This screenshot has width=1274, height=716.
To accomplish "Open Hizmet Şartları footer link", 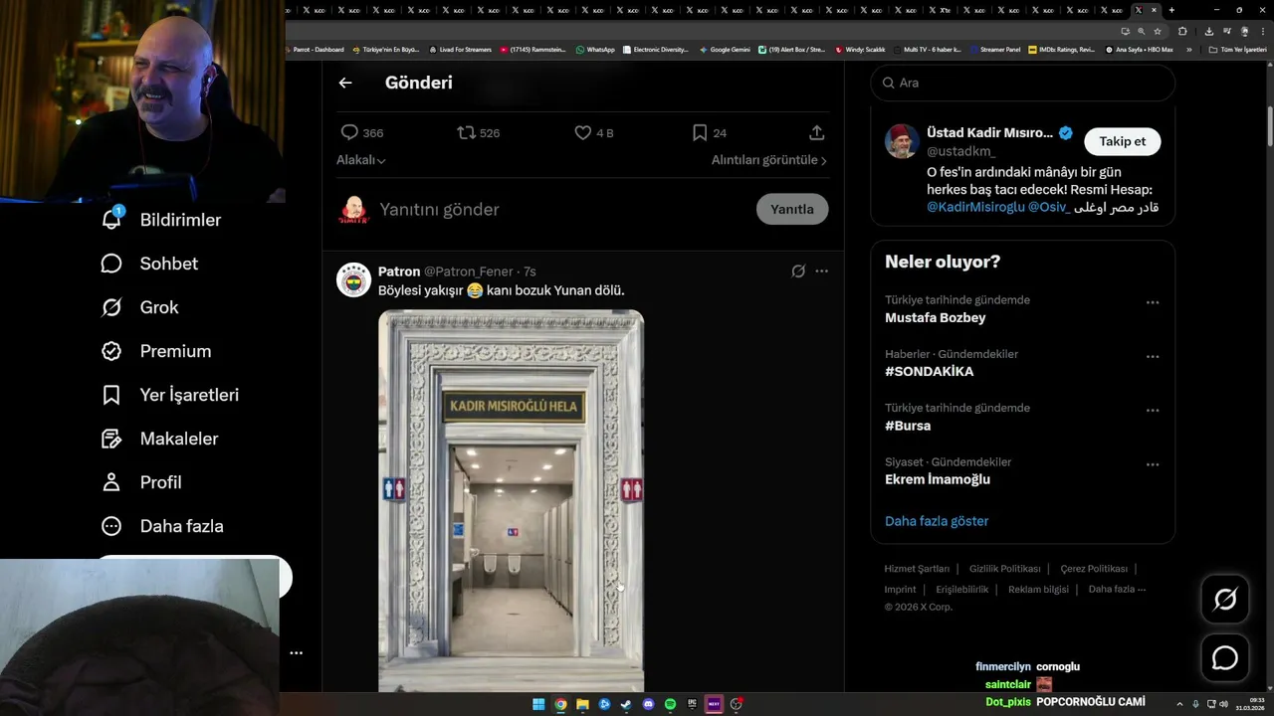I will 917,569.
